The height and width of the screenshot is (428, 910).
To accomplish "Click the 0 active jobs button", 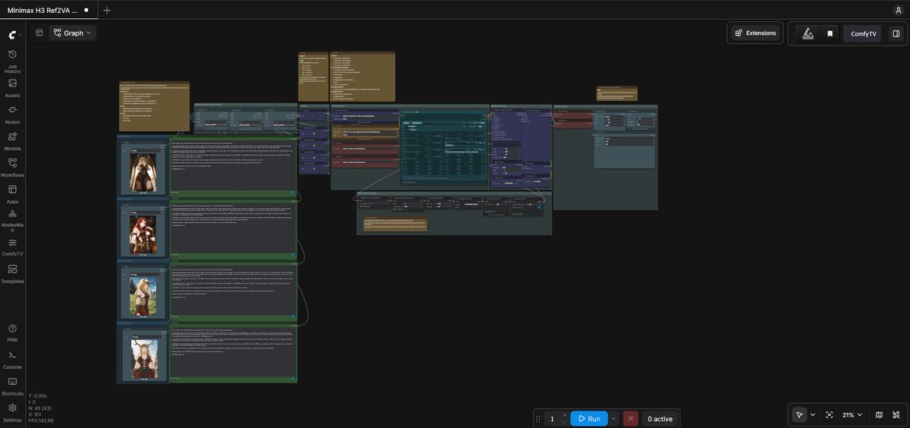I will point(660,419).
